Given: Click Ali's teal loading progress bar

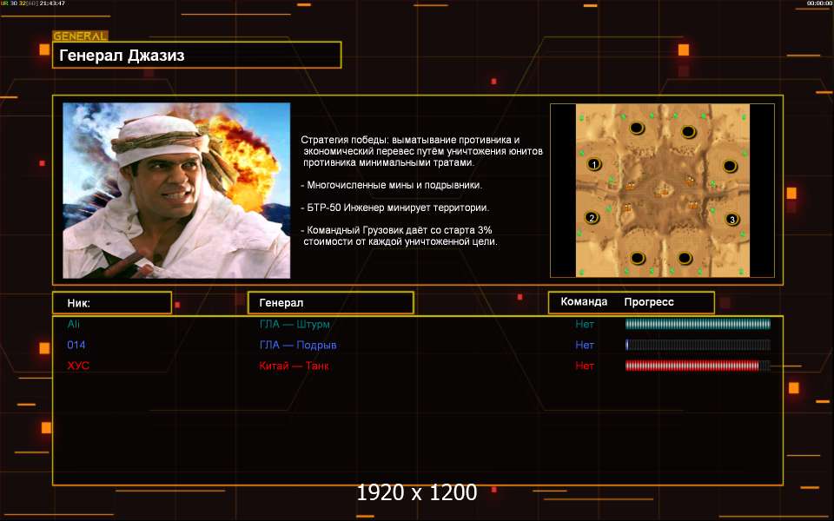Looking at the screenshot, I should [x=698, y=324].
